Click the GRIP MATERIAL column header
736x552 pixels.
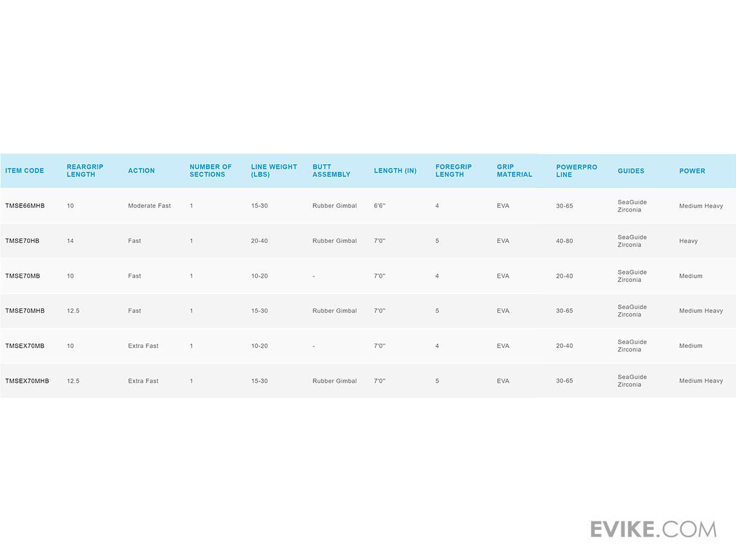pyautogui.click(x=514, y=171)
